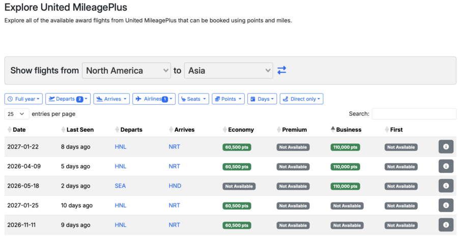Open the Seats filter dropdown
The image size is (458, 236).
[x=194, y=99]
